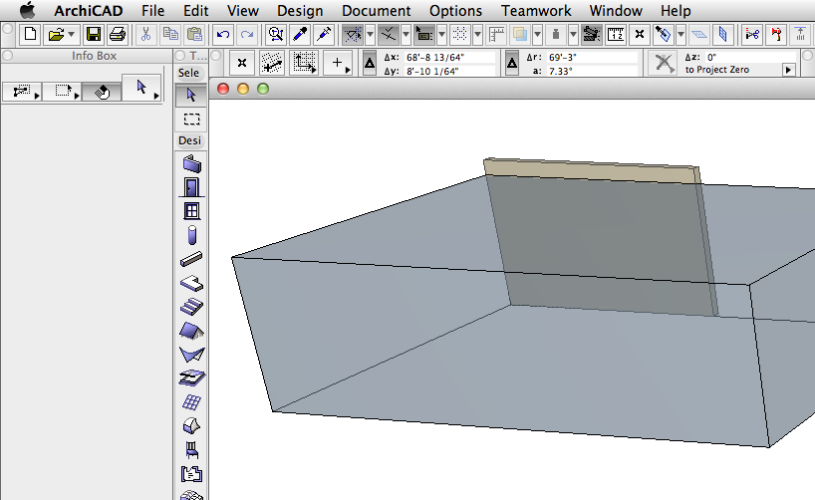Pick the Column tool
Image resolution: width=815 pixels, height=500 pixels.
tap(191, 235)
